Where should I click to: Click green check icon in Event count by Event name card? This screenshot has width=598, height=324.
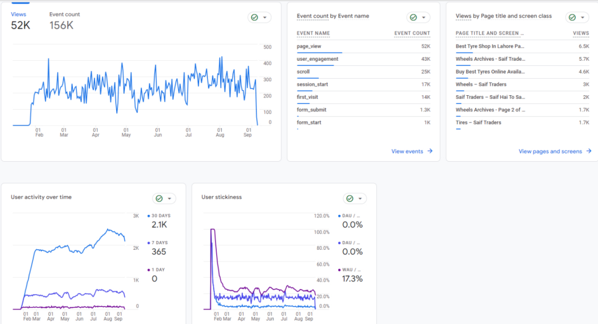point(413,18)
